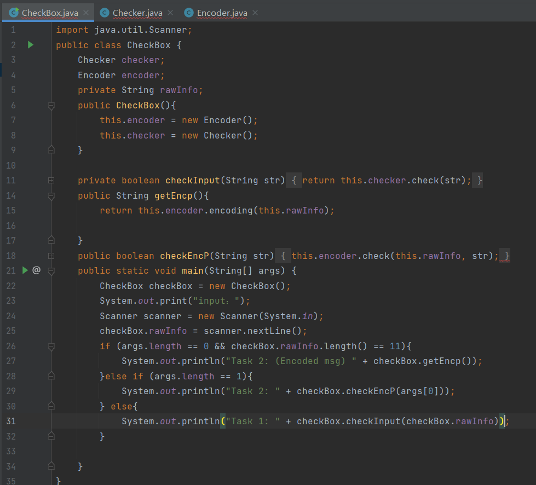Run the main method from the gutter arrow

tap(25, 270)
